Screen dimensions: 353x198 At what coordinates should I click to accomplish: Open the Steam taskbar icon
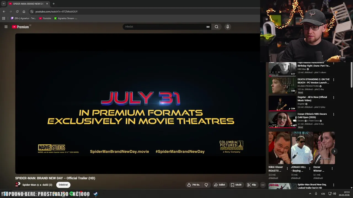tap(95, 194)
